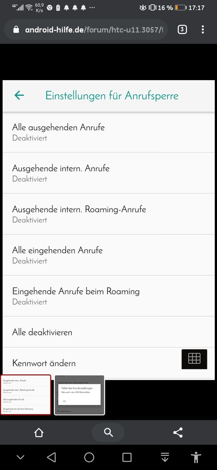Tap the share icon in the bottom toolbar
This screenshot has width=217, height=470.
pos(178,433)
